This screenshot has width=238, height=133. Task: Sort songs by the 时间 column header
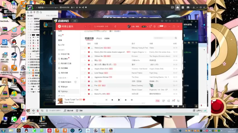(x=175, y=43)
